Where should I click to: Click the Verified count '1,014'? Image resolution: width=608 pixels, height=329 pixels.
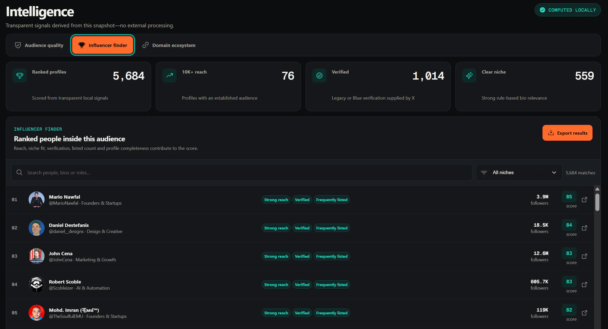[428, 76]
